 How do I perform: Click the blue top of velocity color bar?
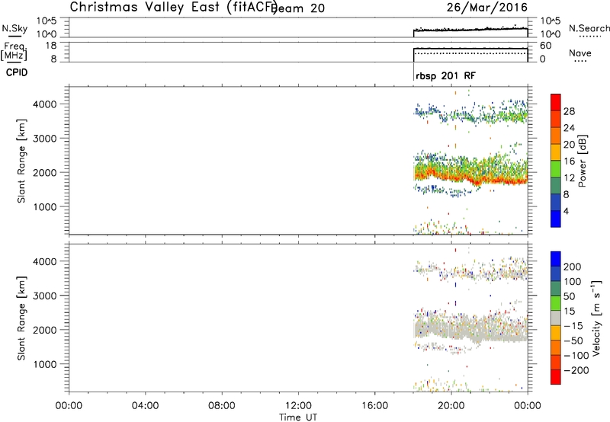click(x=556, y=259)
